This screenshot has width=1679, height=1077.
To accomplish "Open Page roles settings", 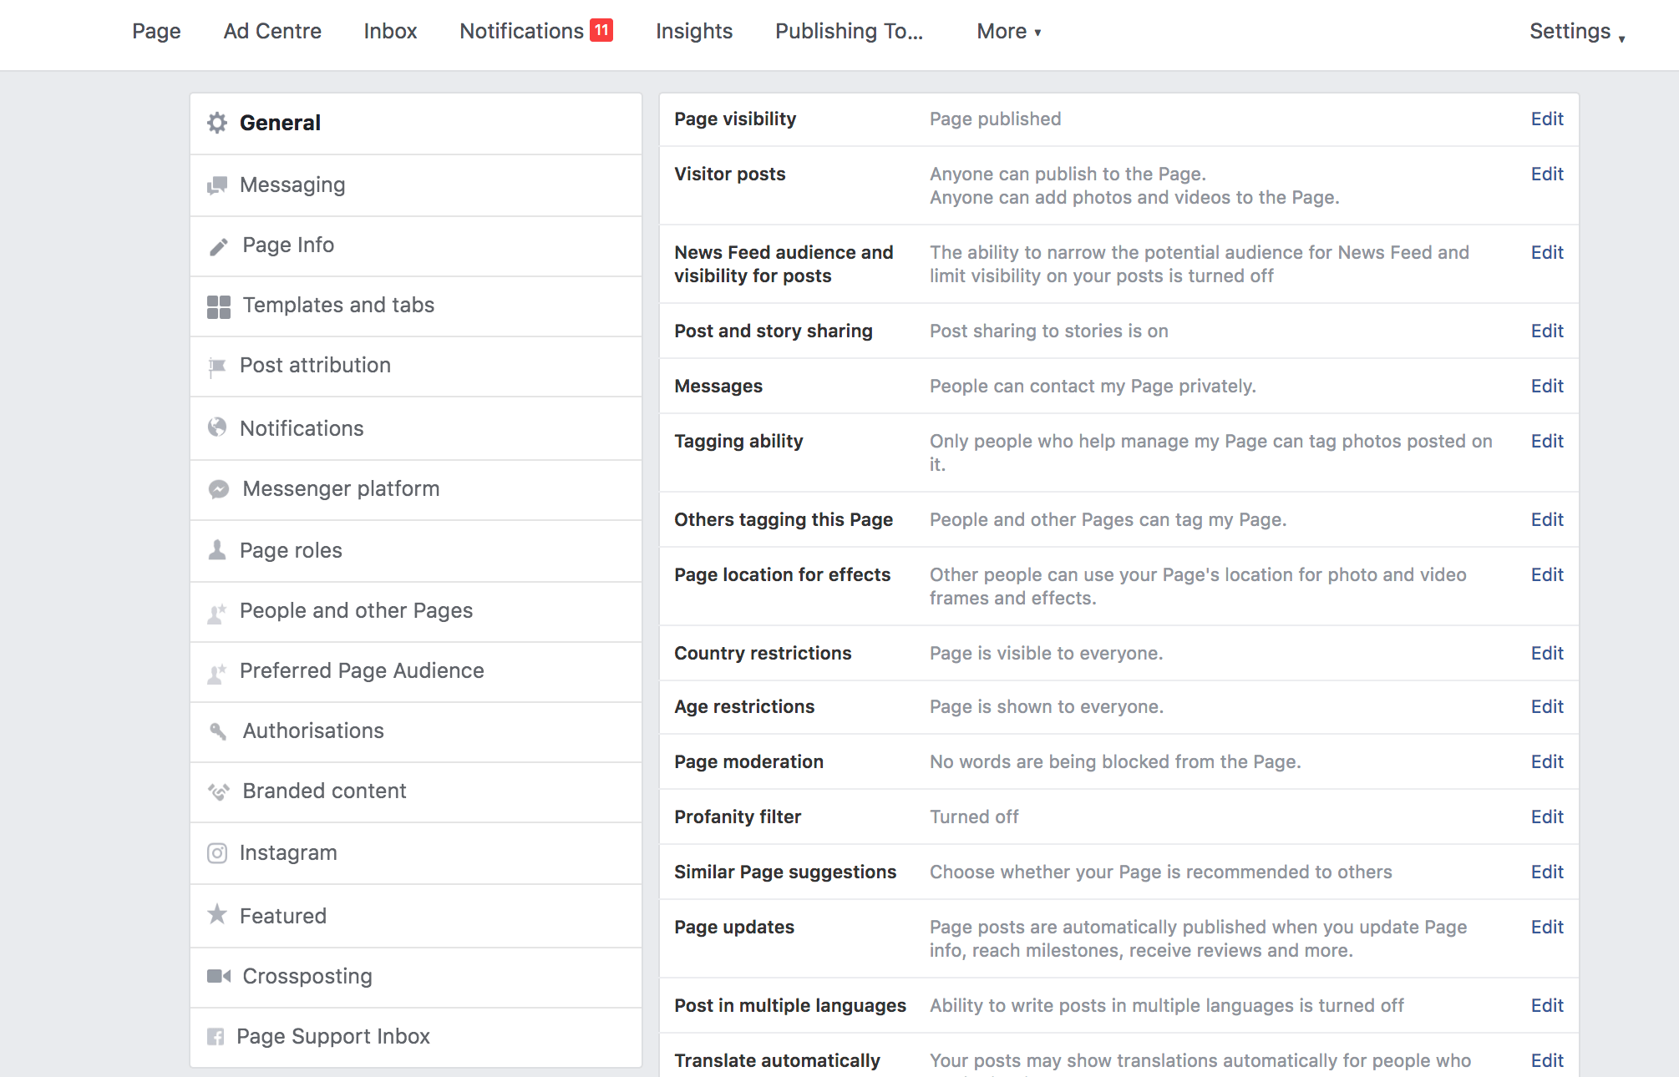I will click(416, 550).
